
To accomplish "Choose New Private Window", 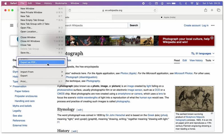I will pyautogui.click(x=41, y=12).
